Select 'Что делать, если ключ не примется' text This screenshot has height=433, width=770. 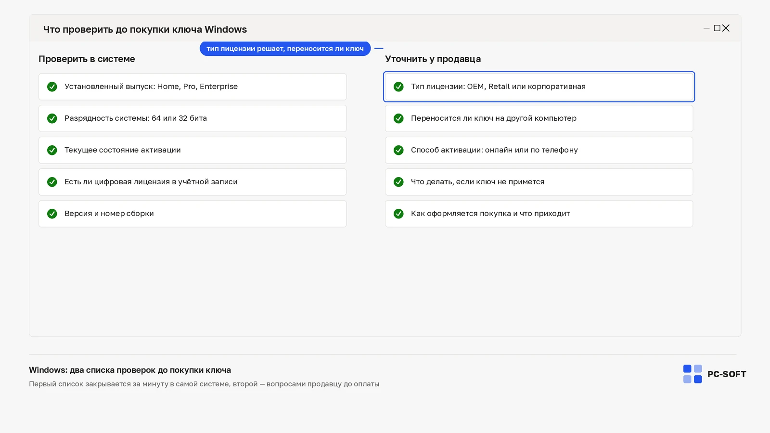pos(478,182)
